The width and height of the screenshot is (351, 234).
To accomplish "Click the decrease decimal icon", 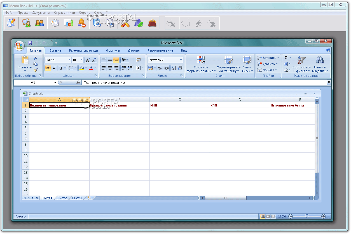I will pos(180,68).
